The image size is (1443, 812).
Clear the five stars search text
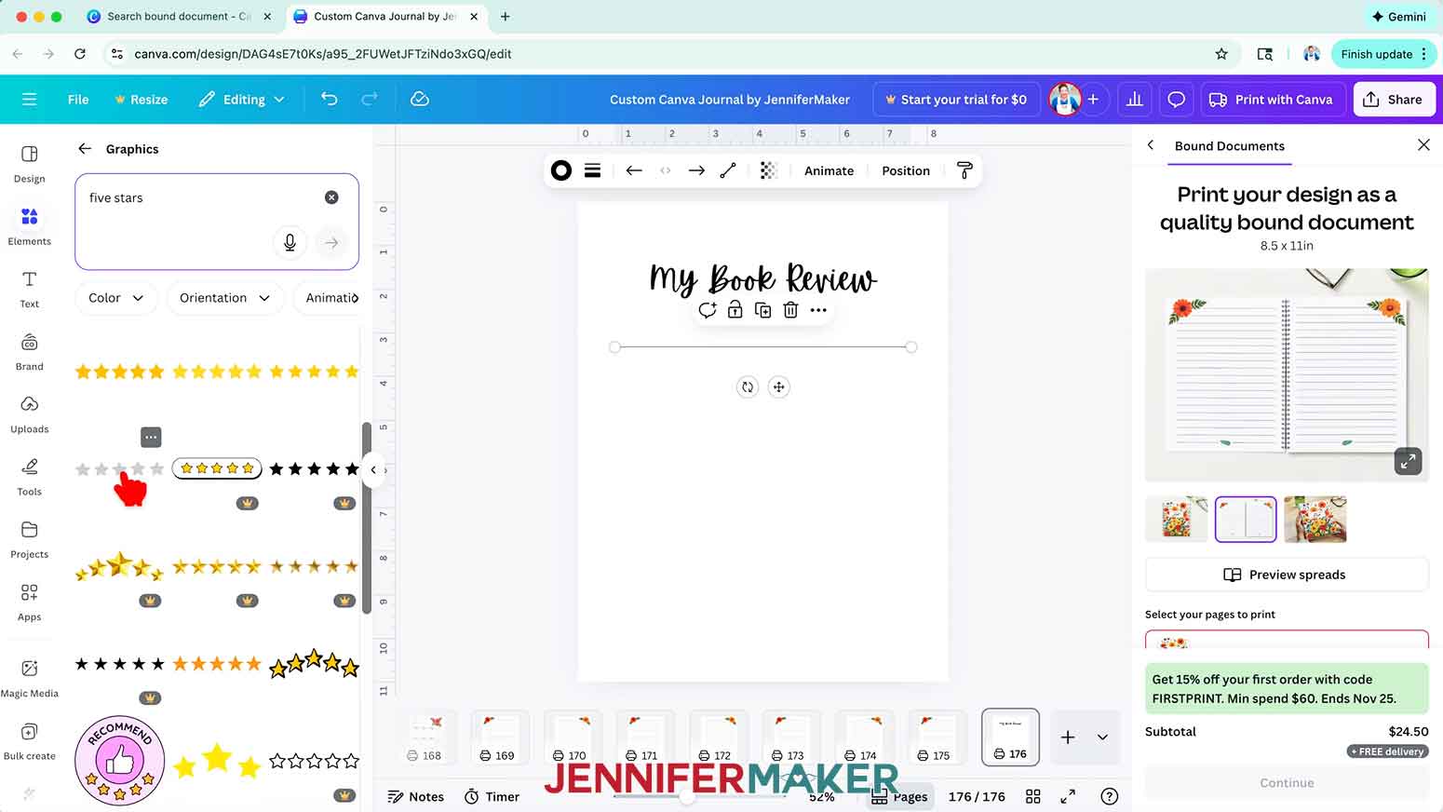pos(331,197)
